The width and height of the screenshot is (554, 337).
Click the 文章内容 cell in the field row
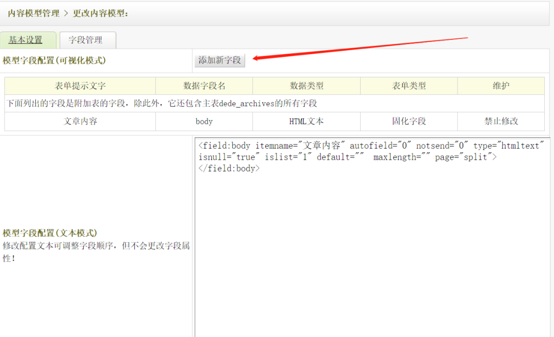click(80, 121)
